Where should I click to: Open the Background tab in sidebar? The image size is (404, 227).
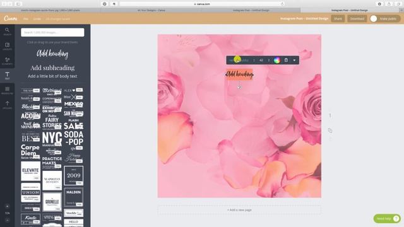click(x=7, y=90)
